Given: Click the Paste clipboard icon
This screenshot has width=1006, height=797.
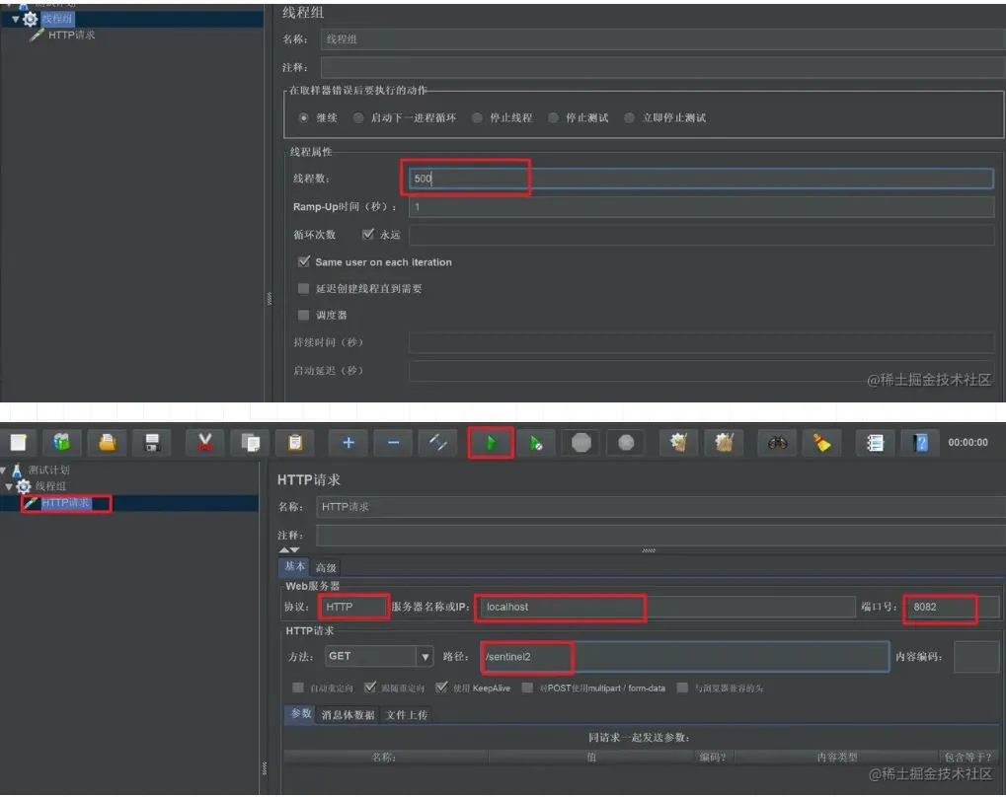Looking at the screenshot, I should 295,443.
